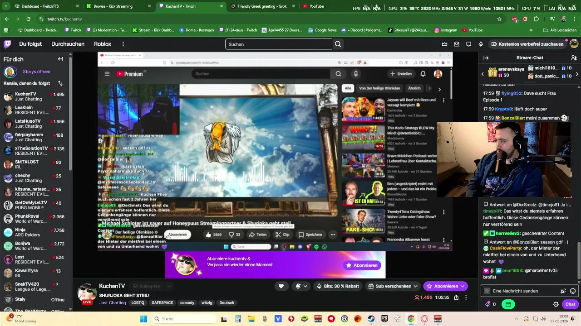
Task: Open Steam from the Windows taskbar
Action: [371, 319]
